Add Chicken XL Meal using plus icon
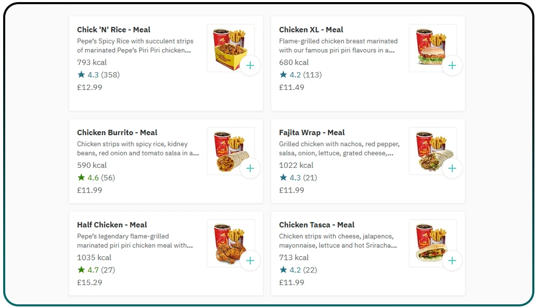The width and height of the screenshot is (537, 308). point(452,65)
